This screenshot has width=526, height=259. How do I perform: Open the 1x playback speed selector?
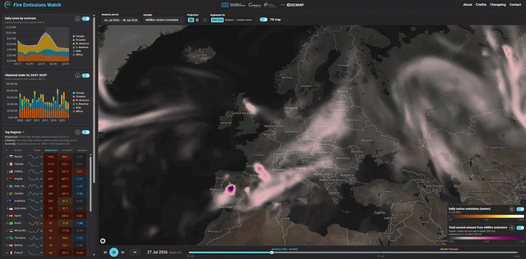135,252
